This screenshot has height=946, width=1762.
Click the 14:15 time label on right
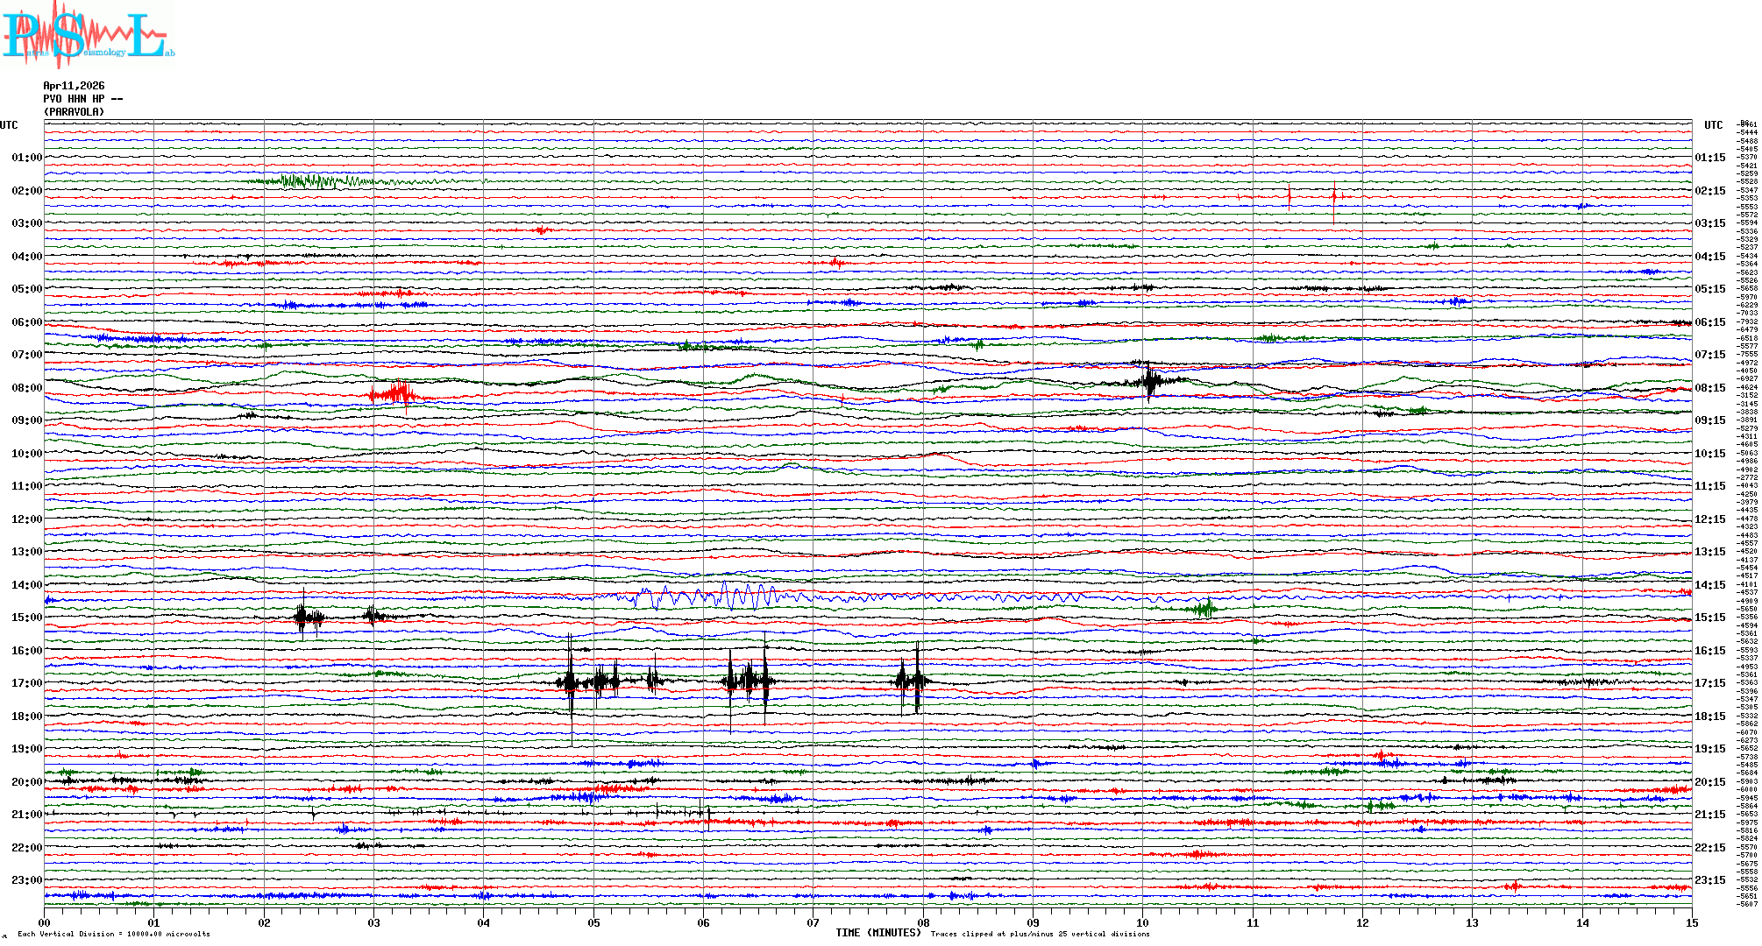[1709, 585]
